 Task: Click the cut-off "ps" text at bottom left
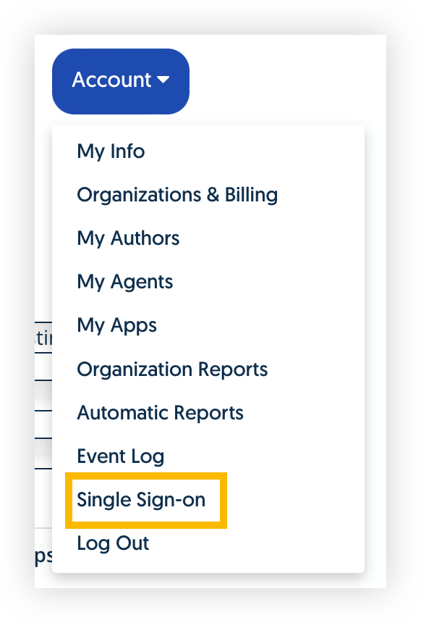pos(43,556)
